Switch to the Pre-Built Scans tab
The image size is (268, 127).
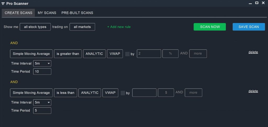point(77,13)
